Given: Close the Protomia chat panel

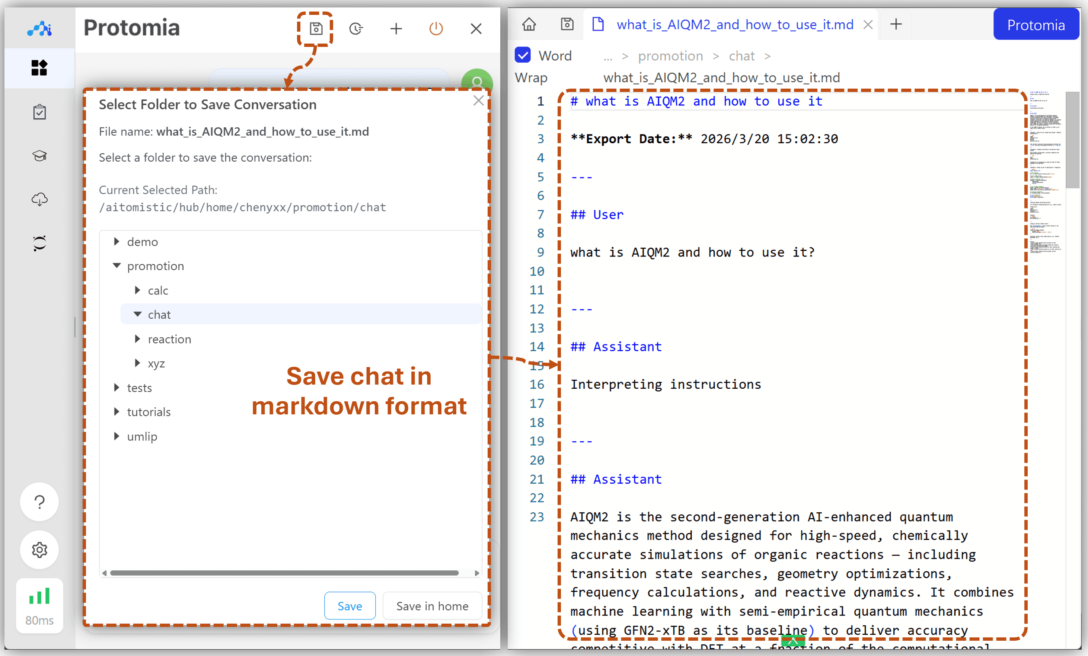Looking at the screenshot, I should 476,29.
